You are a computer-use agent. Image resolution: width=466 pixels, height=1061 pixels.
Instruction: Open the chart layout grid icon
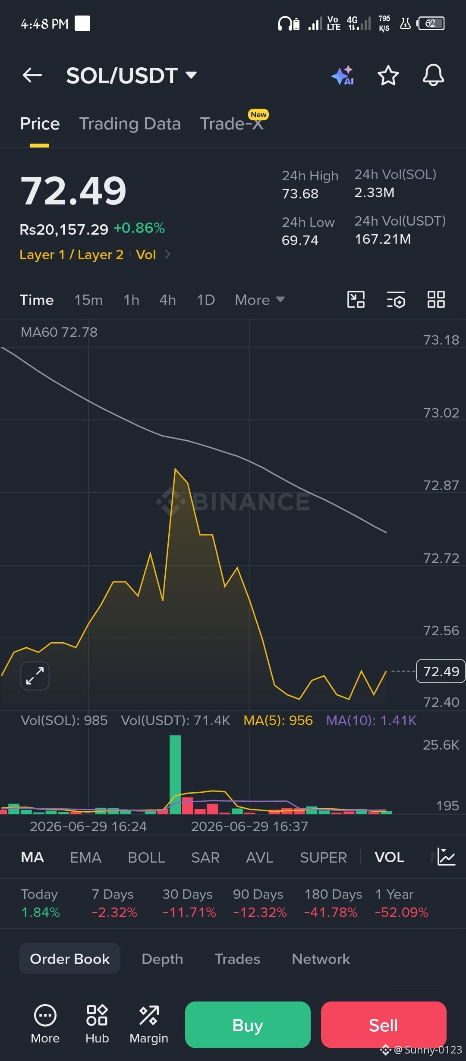pyautogui.click(x=436, y=299)
